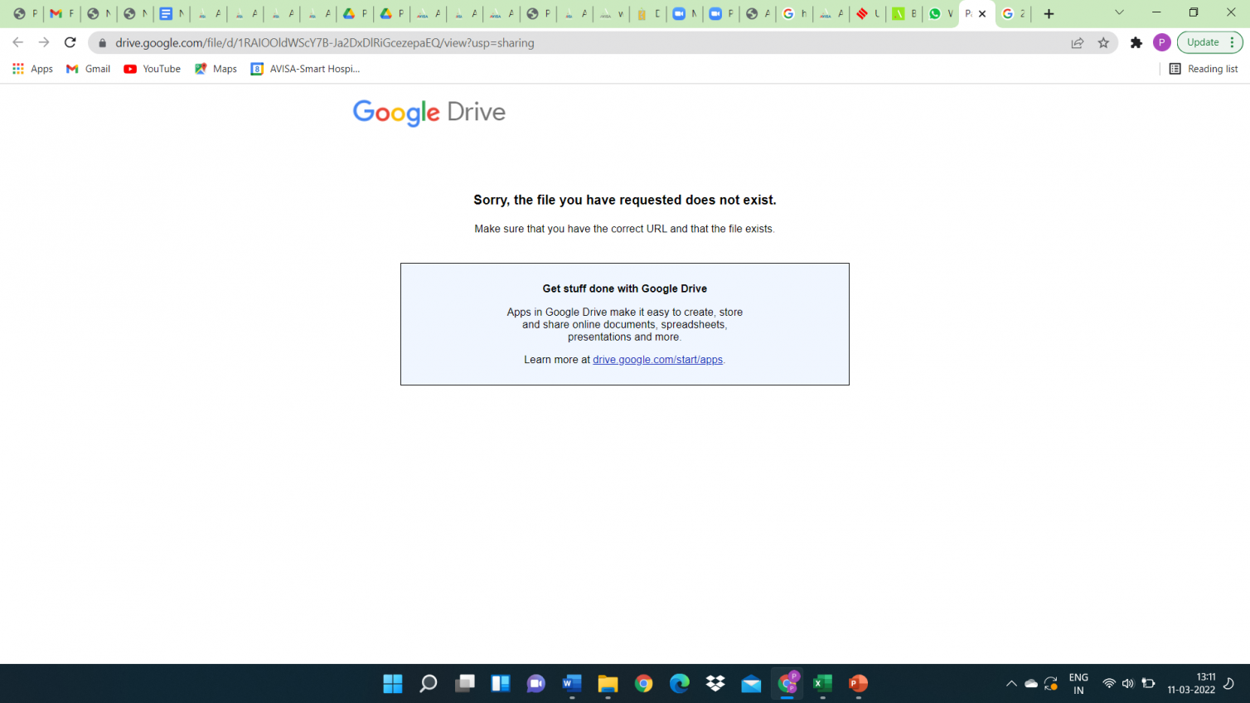1250x703 pixels.
Task: Switch to the last Google search tab
Action: click(x=1013, y=13)
